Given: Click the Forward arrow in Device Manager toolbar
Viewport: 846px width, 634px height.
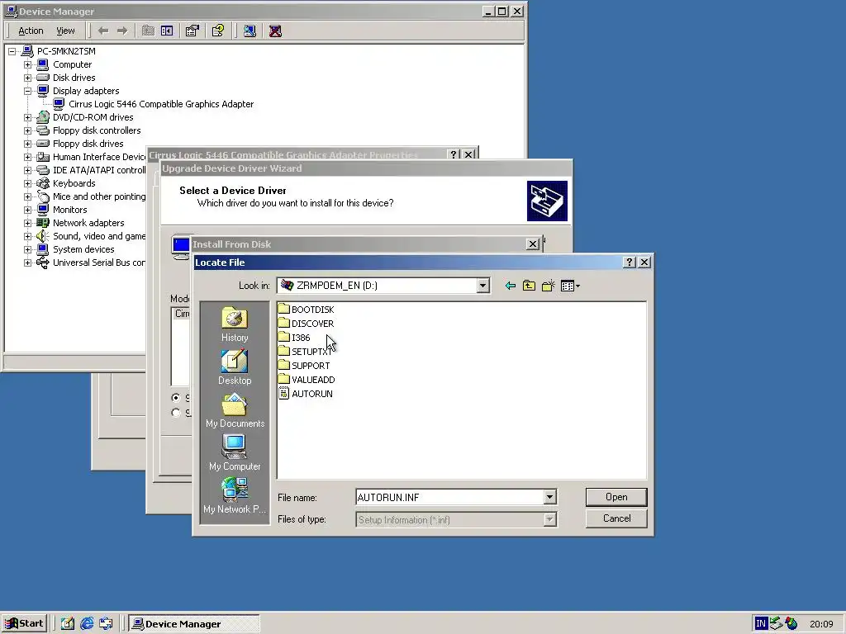Looking at the screenshot, I should point(122,31).
